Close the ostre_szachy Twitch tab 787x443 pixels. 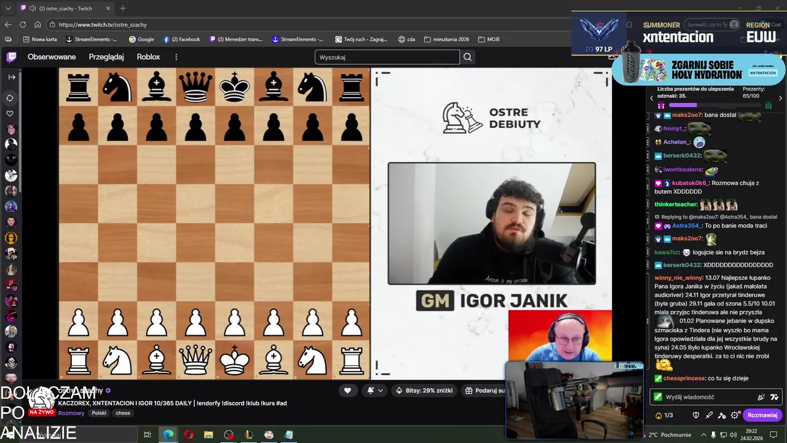coord(107,9)
